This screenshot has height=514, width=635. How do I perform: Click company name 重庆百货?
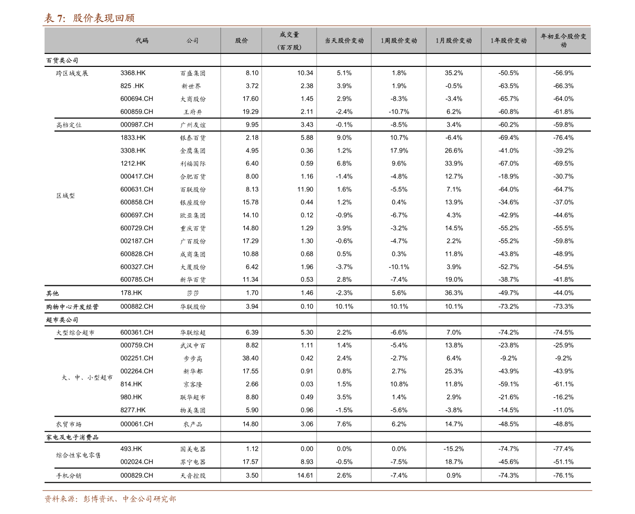(x=192, y=229)
